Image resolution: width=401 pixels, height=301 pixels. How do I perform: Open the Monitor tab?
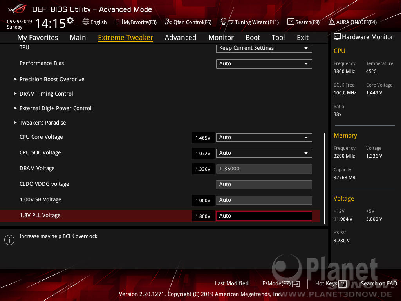coord(221,38)
